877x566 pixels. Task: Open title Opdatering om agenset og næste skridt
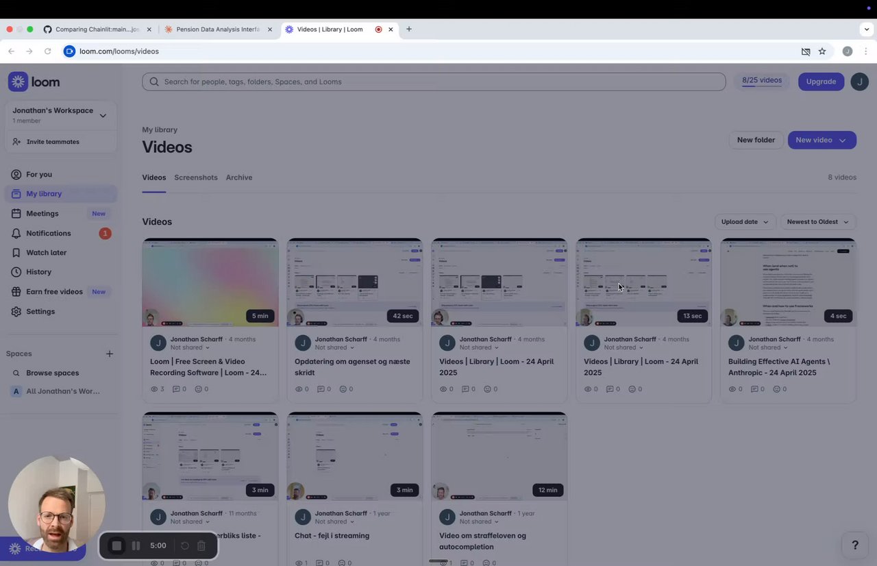352,367
